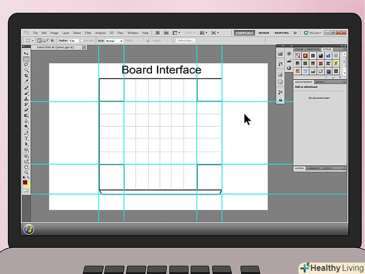365x274 pixels.
Task: Click the foreground color swatch
Action: tap(25, 182)
